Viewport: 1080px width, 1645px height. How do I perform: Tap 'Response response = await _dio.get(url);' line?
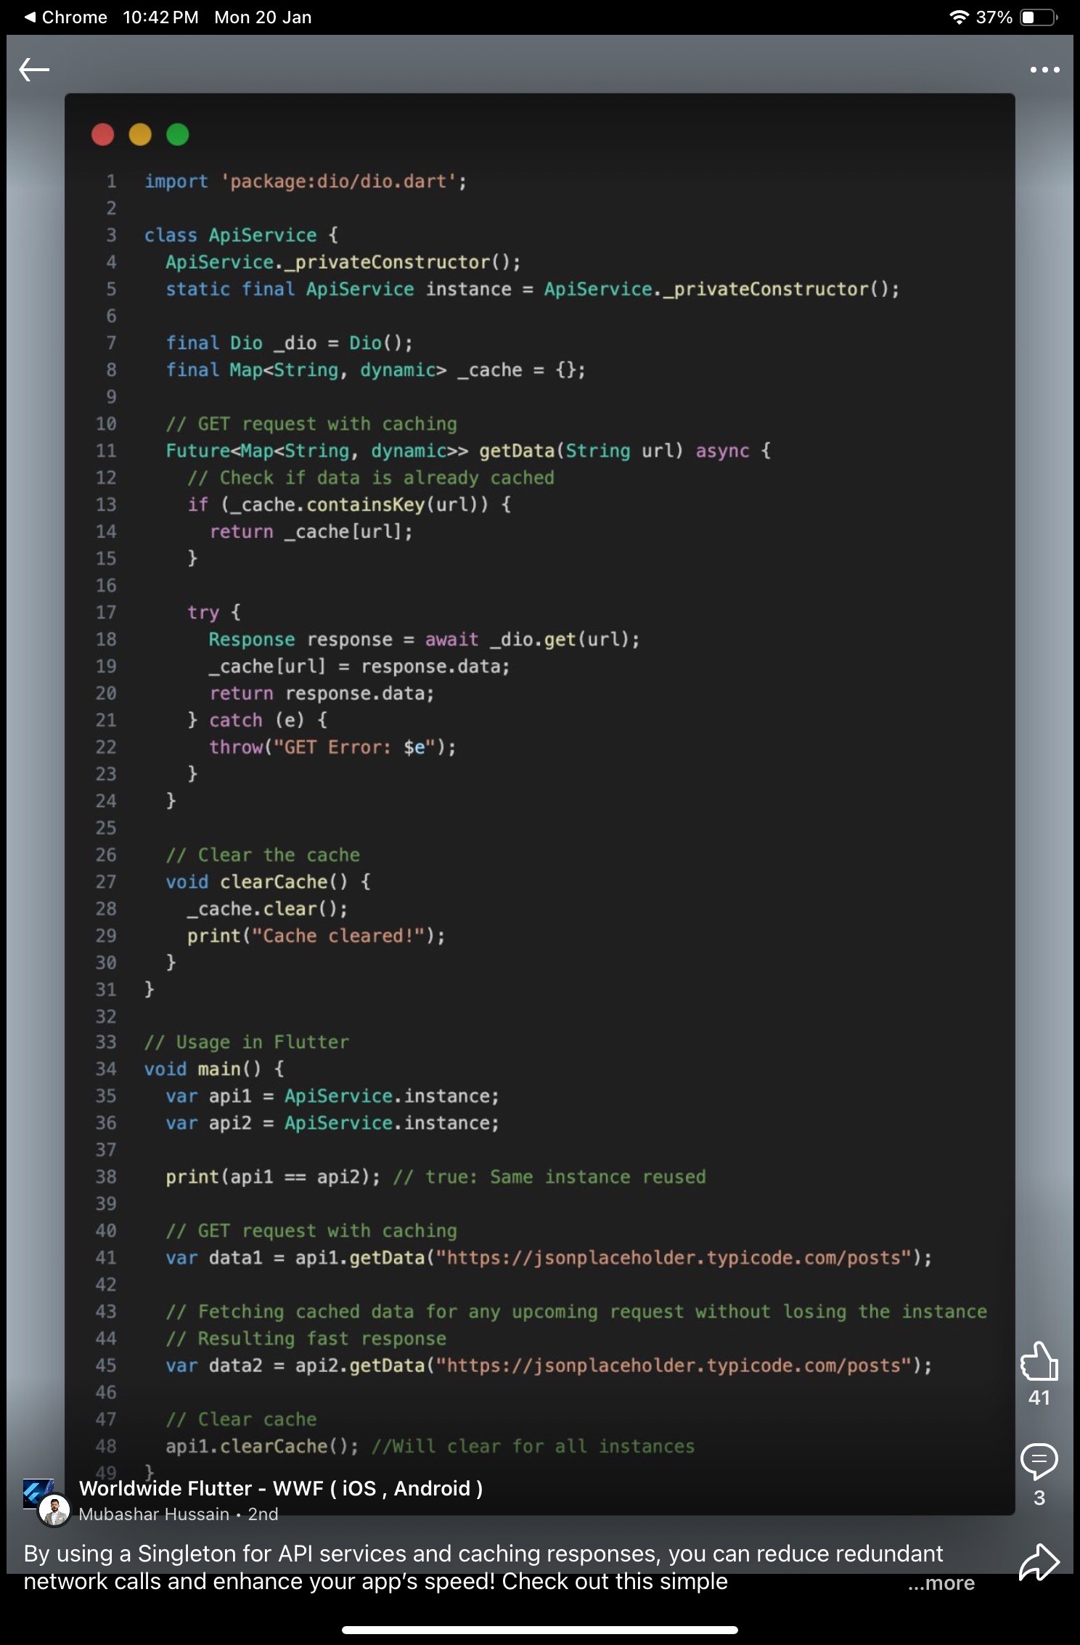[x=425, y=640]
